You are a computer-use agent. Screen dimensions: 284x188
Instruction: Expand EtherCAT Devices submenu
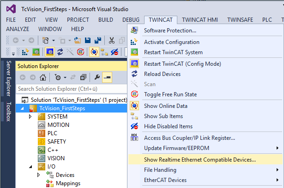205,180
